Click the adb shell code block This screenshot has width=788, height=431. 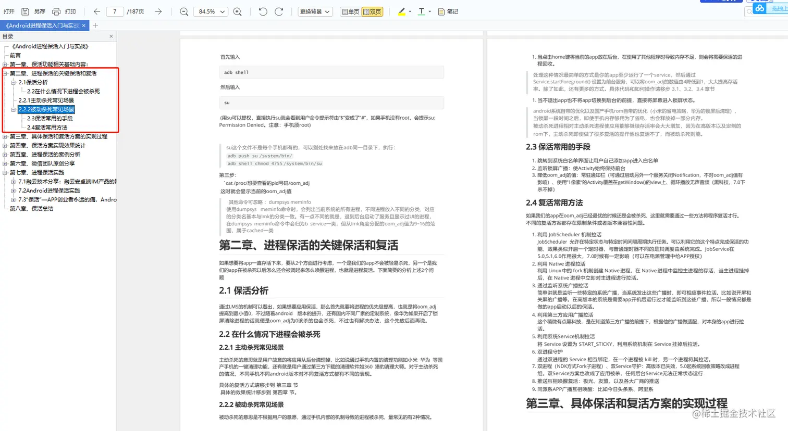331,72
